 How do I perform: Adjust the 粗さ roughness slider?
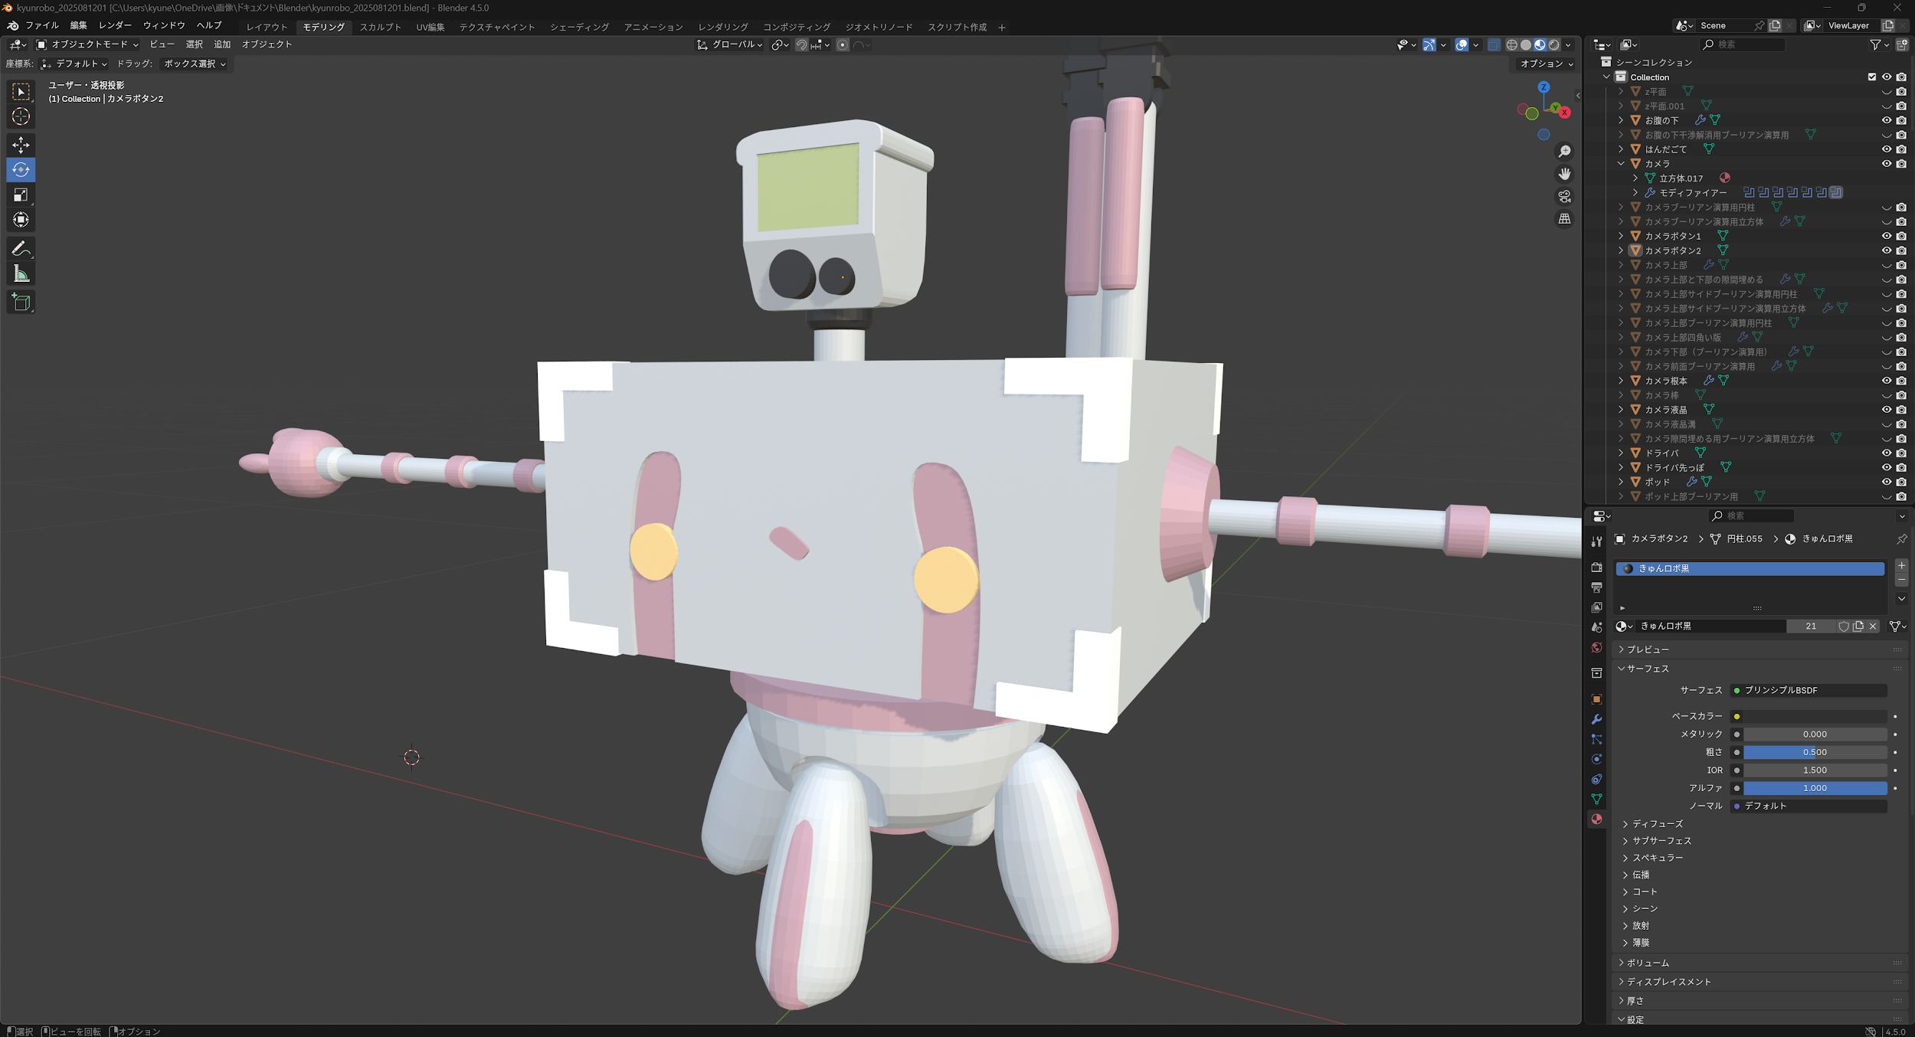click(x=1814, y=752)
